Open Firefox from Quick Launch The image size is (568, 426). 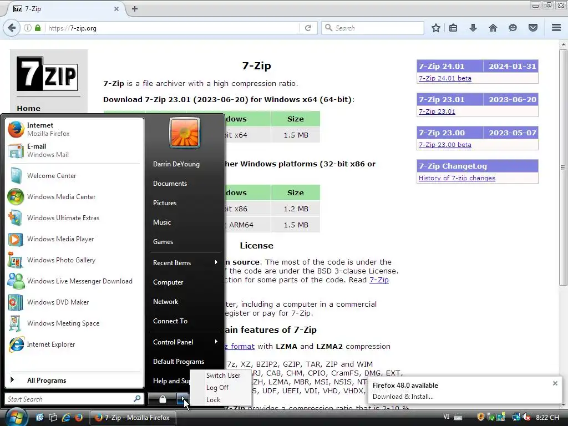[79, 417]
